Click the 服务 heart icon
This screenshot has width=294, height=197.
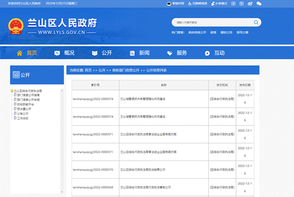click(x=170, y=53)
